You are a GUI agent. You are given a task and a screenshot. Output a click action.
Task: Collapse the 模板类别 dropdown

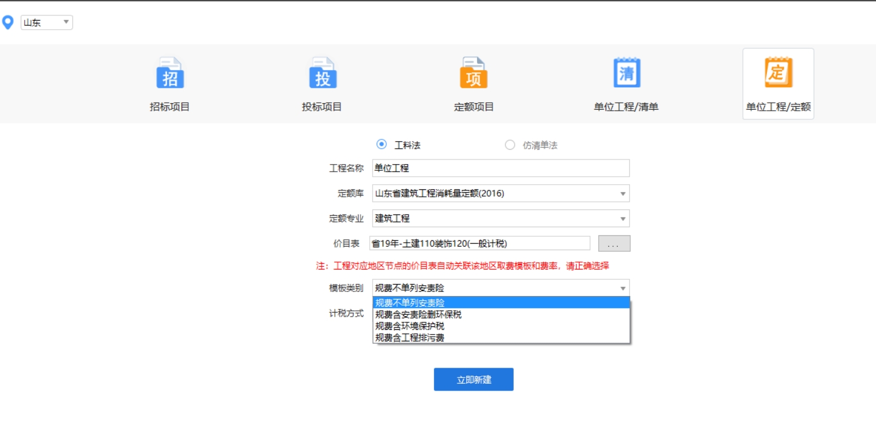[x=501, y=288]
